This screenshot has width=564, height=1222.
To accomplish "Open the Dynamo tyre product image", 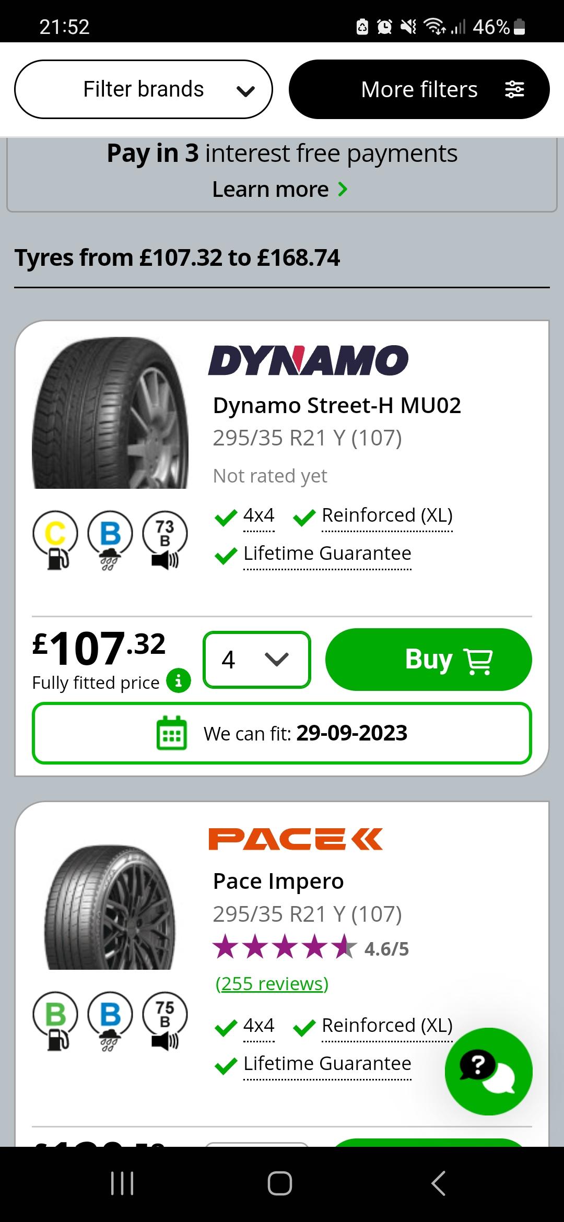I will click(110, 413).
